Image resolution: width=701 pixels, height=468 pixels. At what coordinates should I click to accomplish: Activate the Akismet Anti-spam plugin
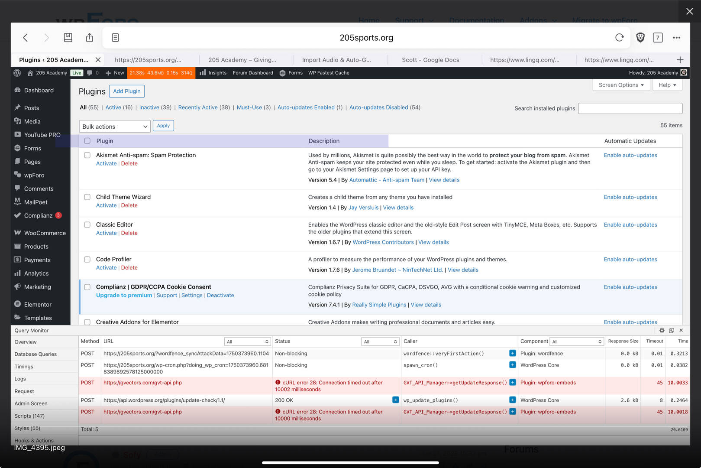coord(107,163)
